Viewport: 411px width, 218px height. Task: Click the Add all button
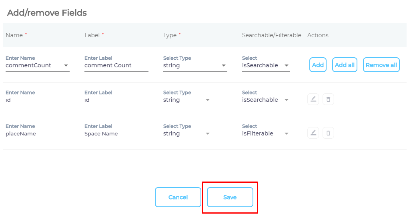pos(345,65)
